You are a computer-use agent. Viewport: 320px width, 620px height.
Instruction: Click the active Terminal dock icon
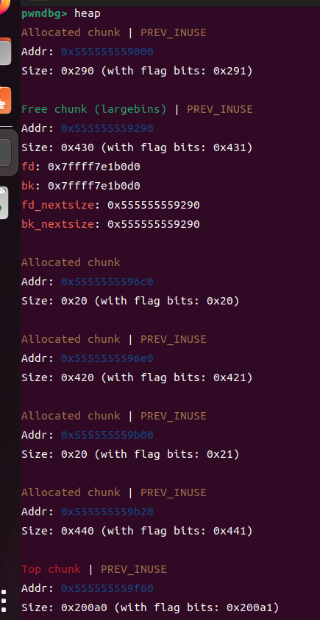click(x=4, y=152)
